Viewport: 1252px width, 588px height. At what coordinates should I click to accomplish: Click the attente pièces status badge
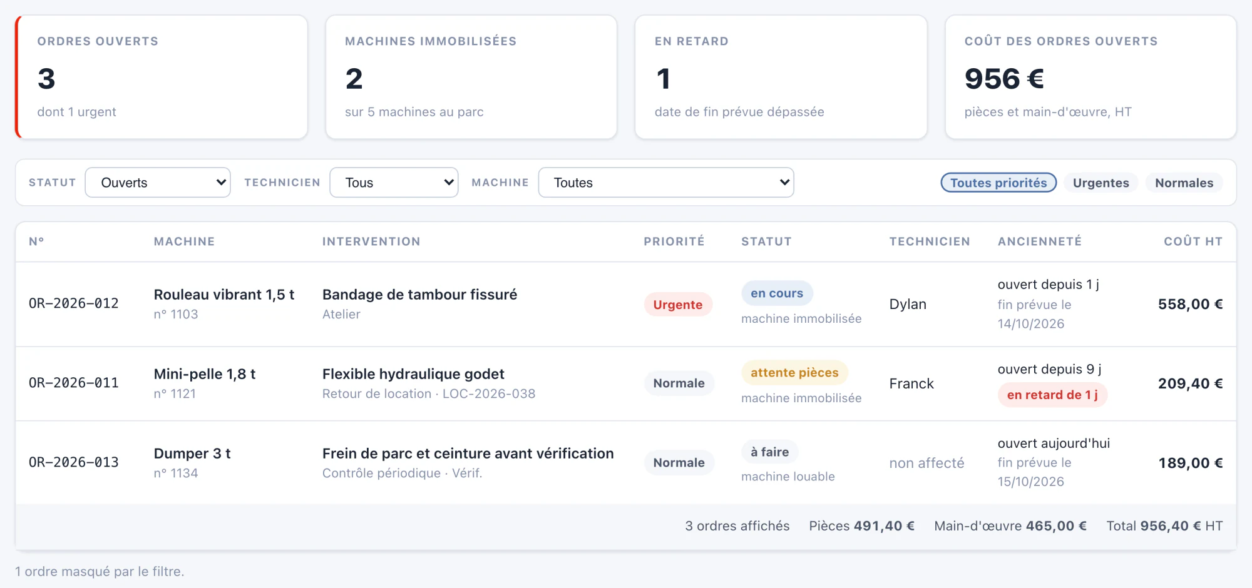(794, 373)
